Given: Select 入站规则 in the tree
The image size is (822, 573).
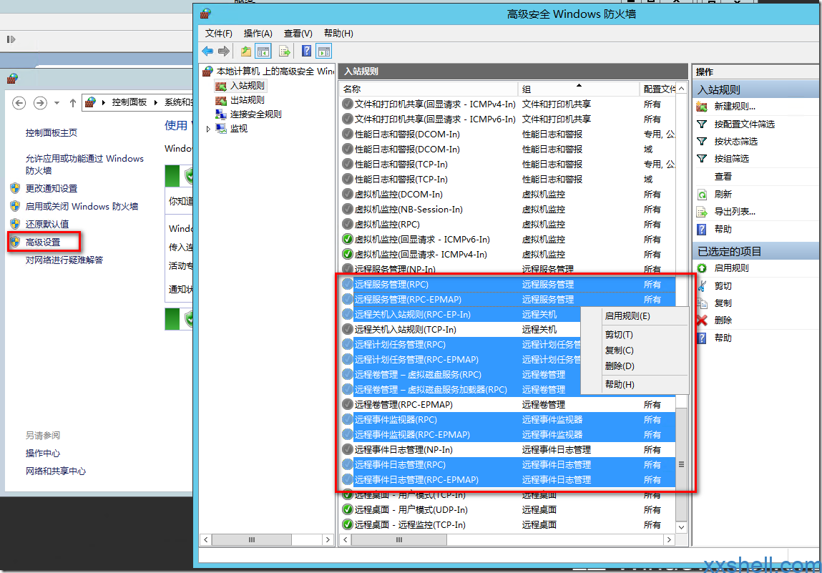Looking at the screenshot, I should tap(248, 86).
